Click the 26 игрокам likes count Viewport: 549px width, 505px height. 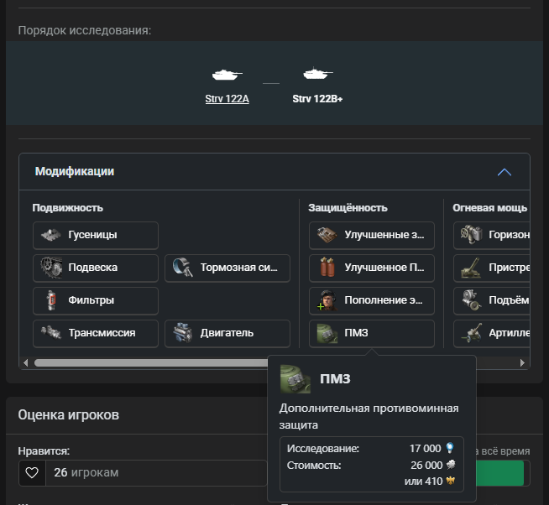(x=86, y=472)
